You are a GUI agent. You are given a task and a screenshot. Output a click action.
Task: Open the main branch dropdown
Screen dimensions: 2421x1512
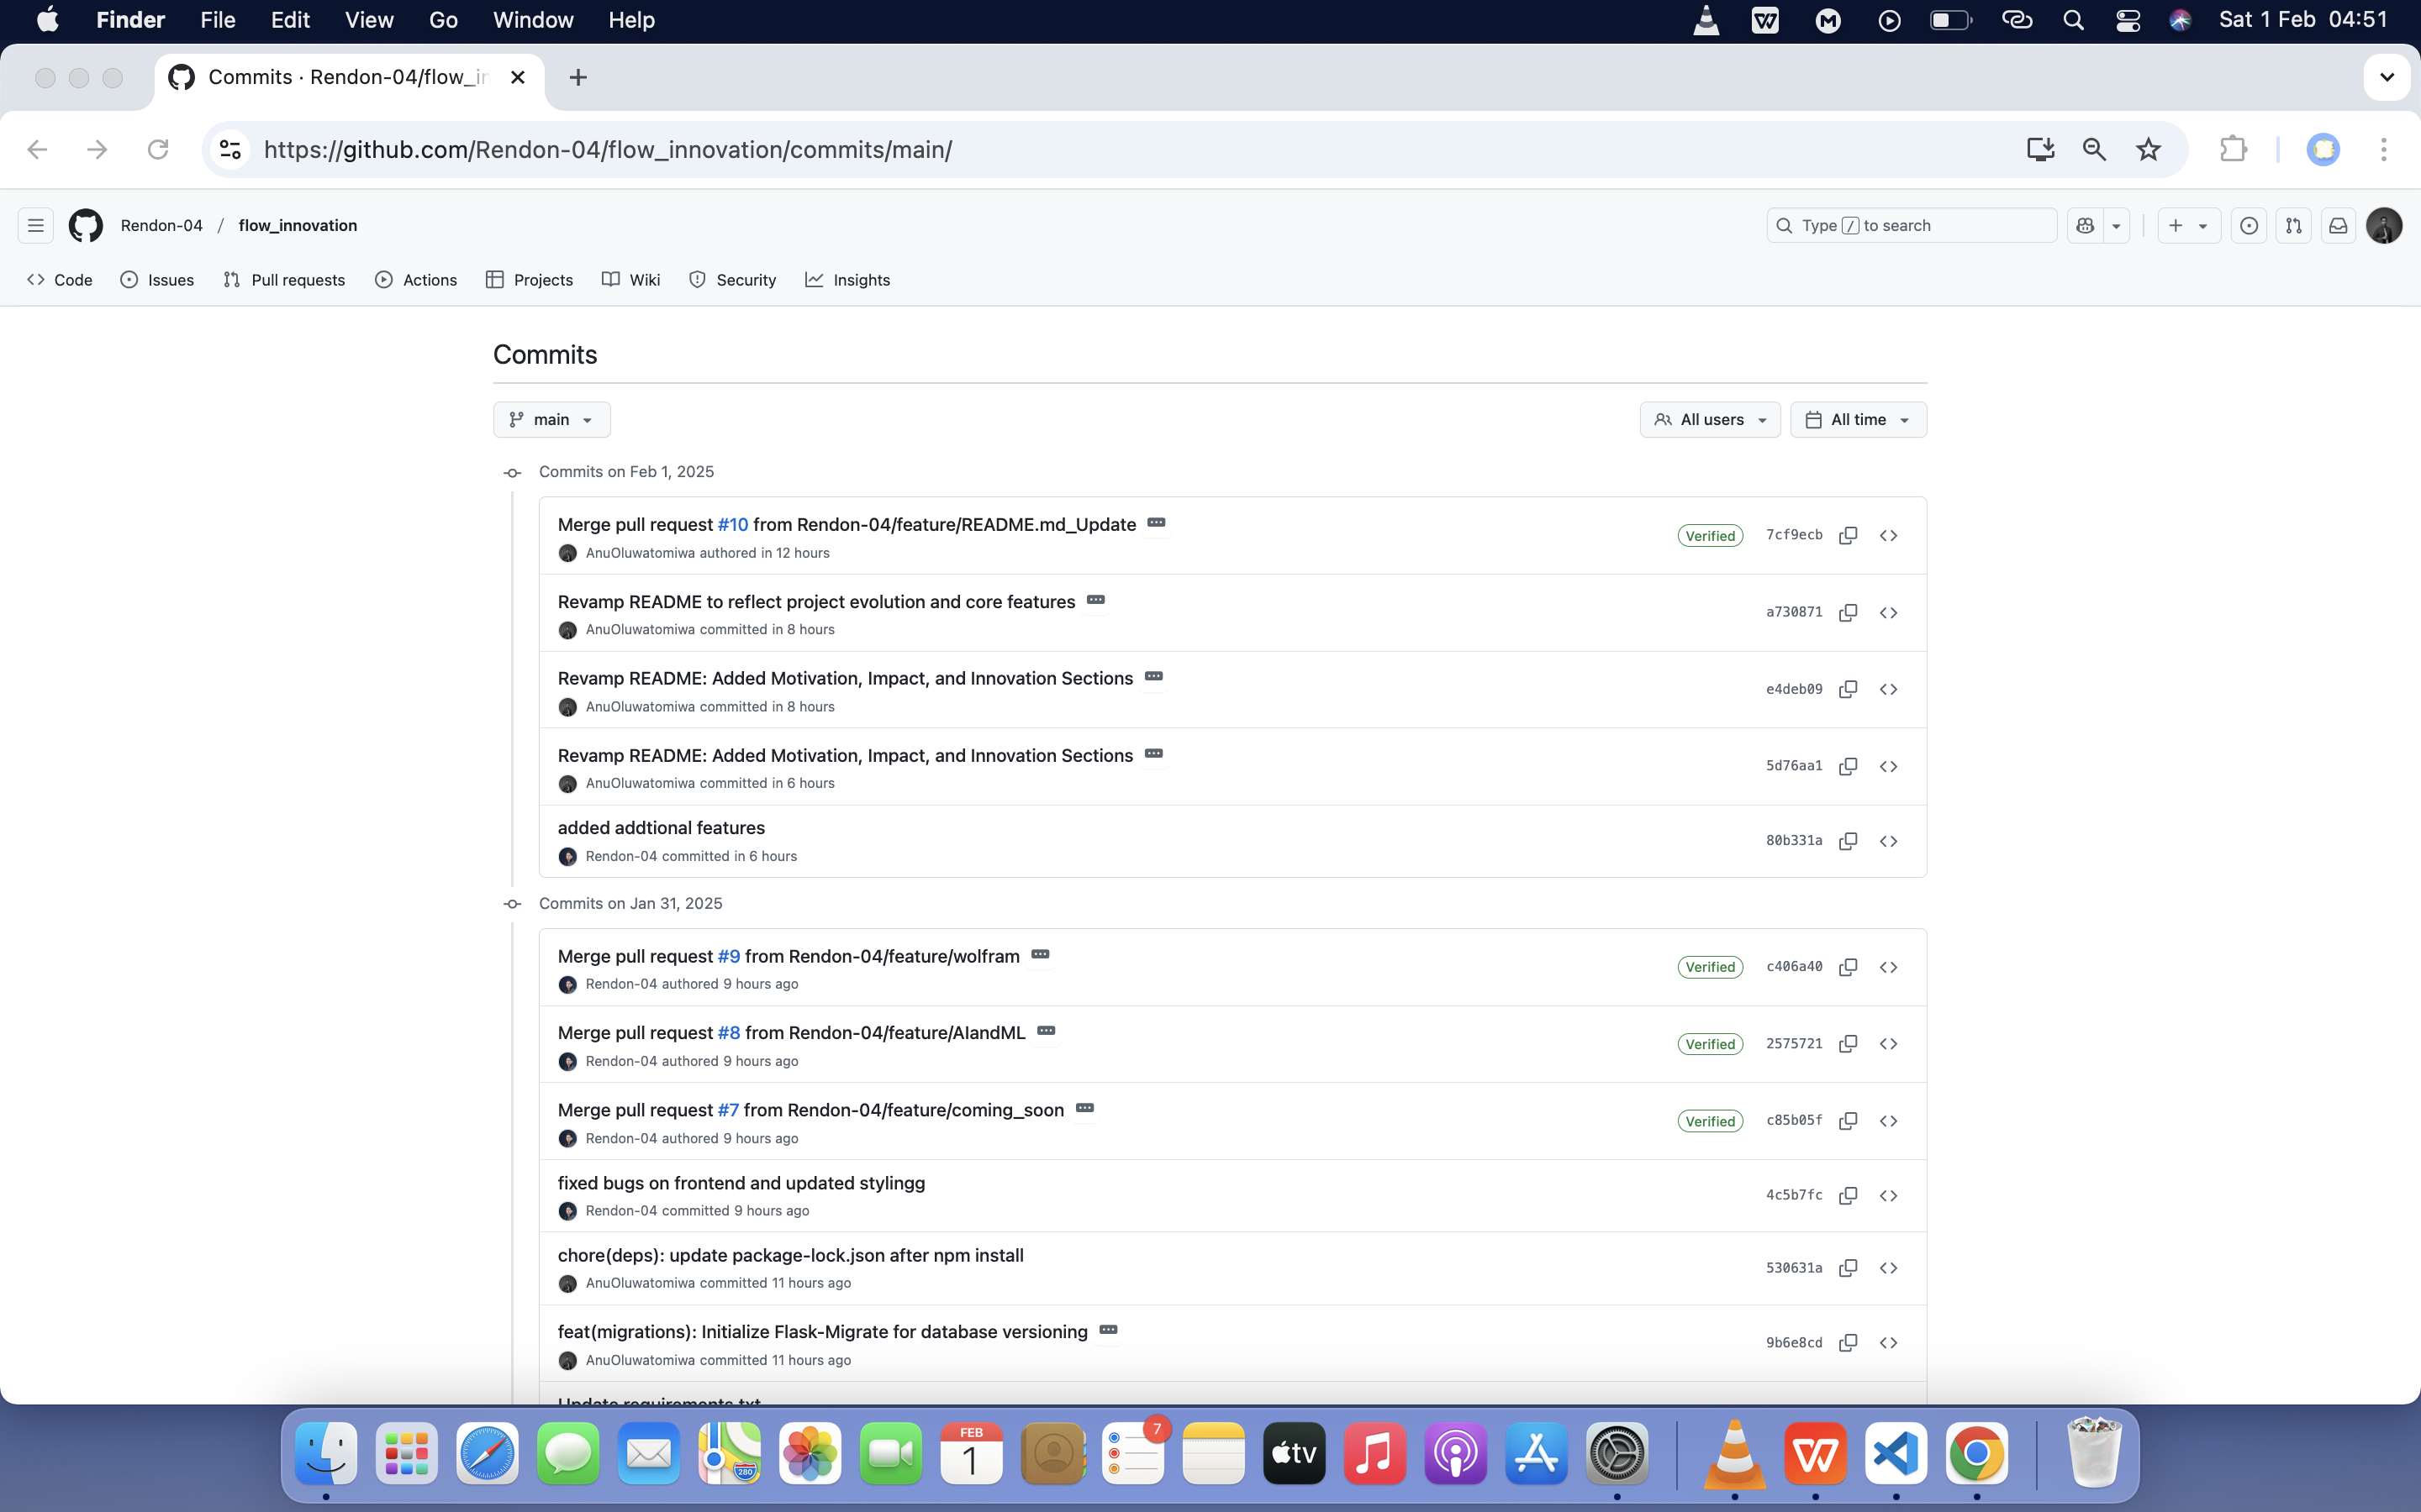pos(551,420)
